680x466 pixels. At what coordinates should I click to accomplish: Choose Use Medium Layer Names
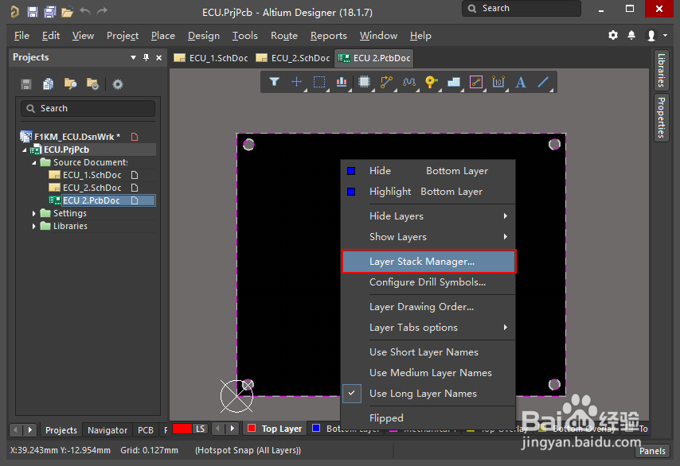coord(431,373)
